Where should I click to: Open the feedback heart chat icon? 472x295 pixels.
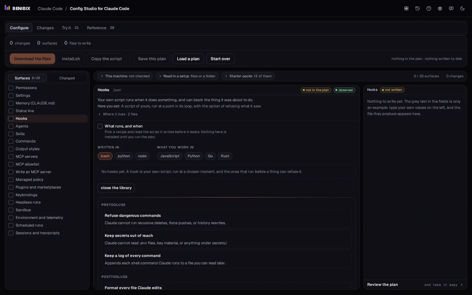[x=451, y=9]
